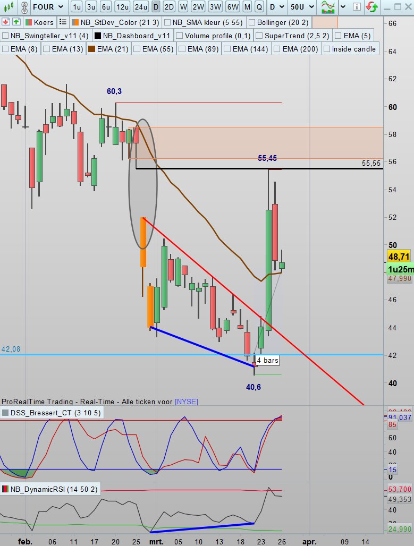This screenshot has width=414, height=546.
Task: Enable EMA (89) checkbox
Action: point(182,49)
